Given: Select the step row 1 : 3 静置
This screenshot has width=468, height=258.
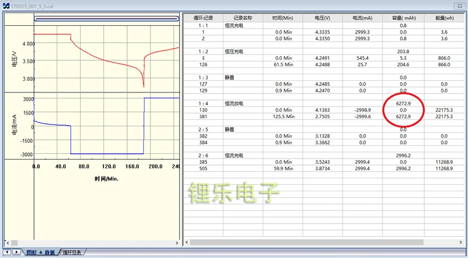Looking at the screenshot, I should coord(324,77).
